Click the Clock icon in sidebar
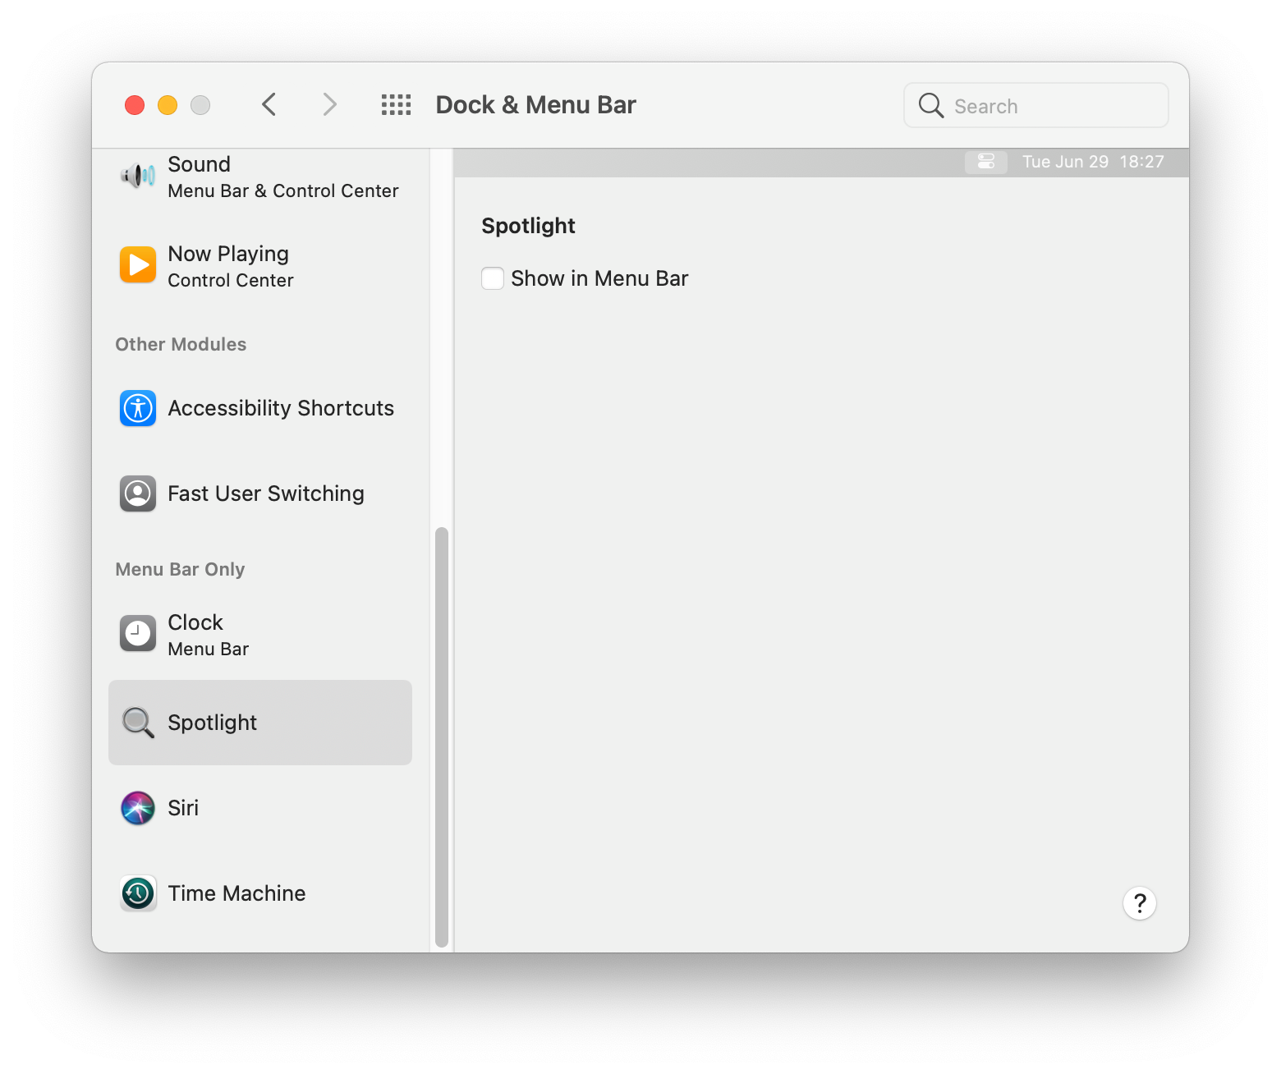1281x1074 pixels. (x=138, y=633)
